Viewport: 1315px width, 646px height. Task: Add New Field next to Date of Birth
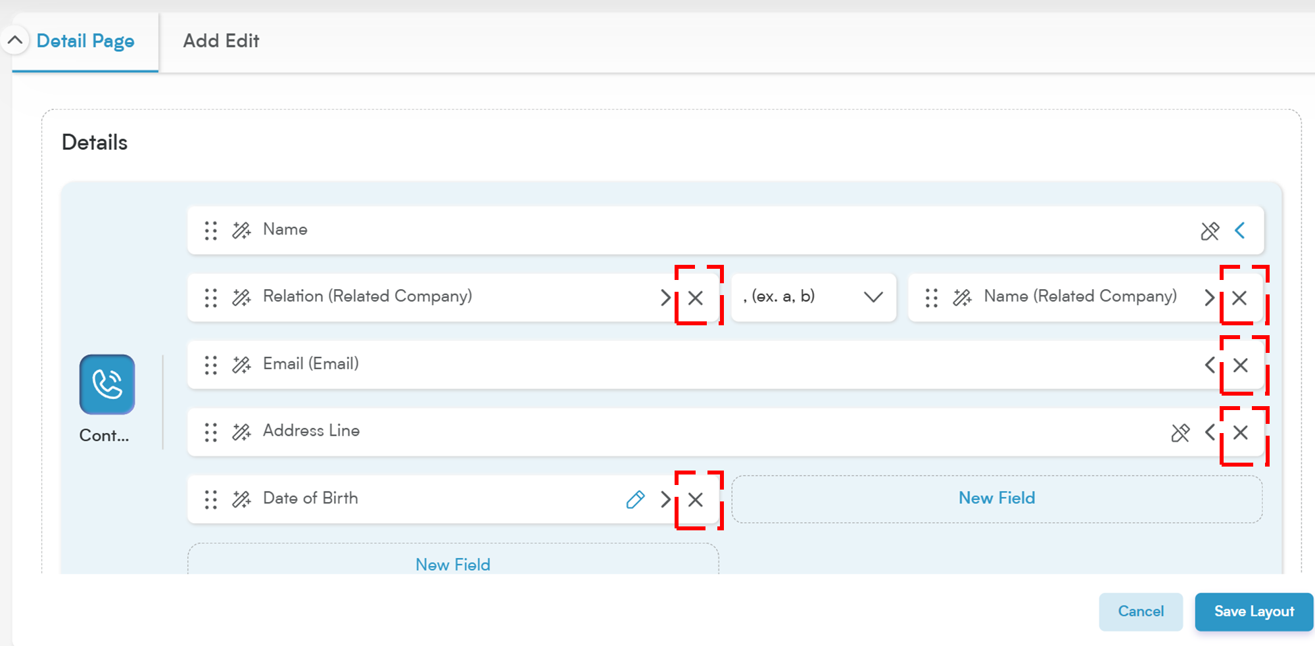pos(997,499)
